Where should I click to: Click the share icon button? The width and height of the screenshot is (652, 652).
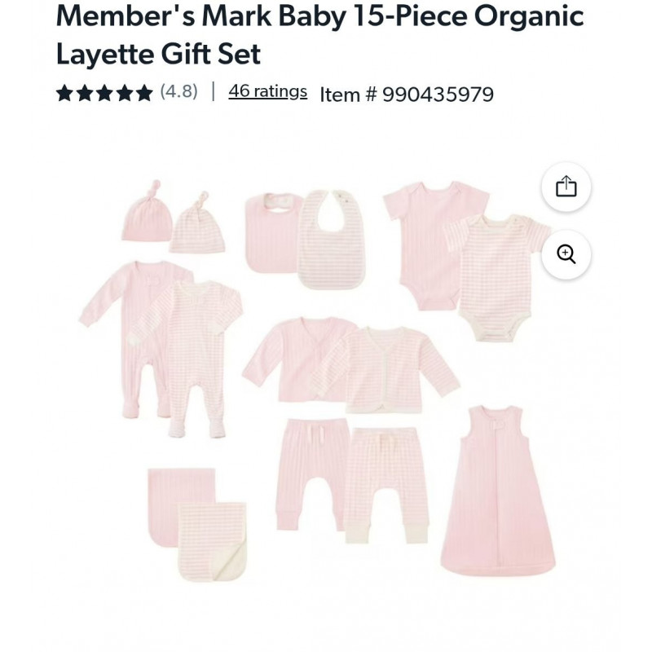[x=566, y=187]
